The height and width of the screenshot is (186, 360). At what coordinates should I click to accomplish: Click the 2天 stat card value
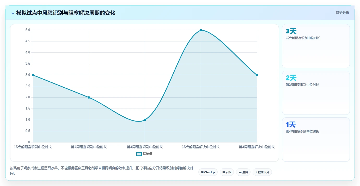point(291,78)
